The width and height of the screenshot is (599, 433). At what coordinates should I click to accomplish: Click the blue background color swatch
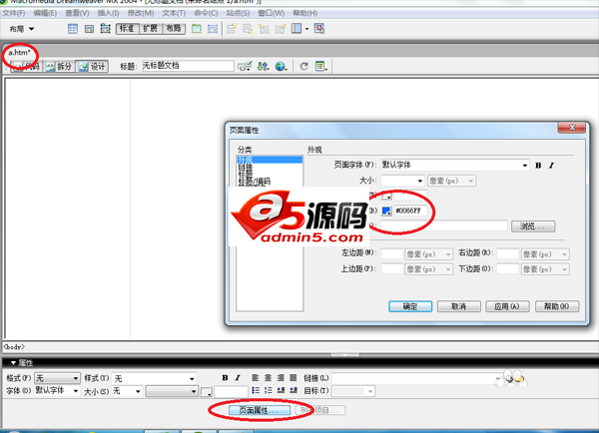coord(386,211)
